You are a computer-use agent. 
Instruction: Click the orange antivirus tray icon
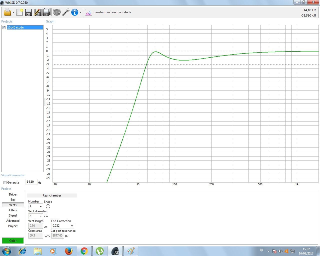pyautogui.click(x=286, y=251)
